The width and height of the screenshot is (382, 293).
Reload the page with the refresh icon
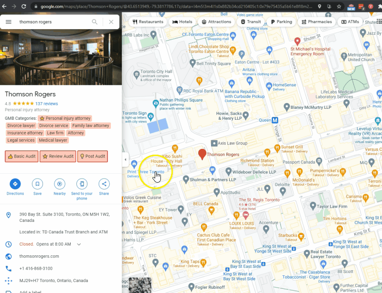pos(23,7)
